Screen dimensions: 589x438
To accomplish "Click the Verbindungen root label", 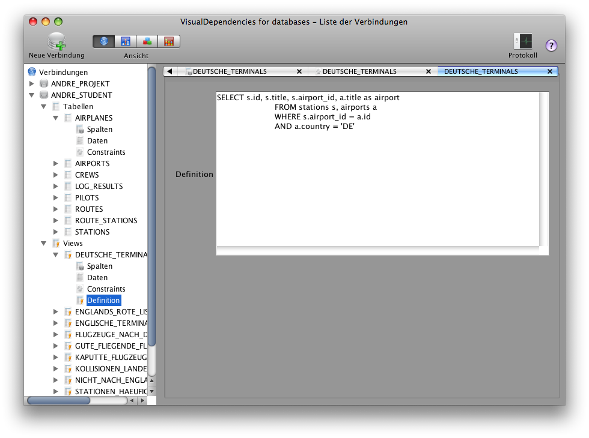I will (63, 72).
